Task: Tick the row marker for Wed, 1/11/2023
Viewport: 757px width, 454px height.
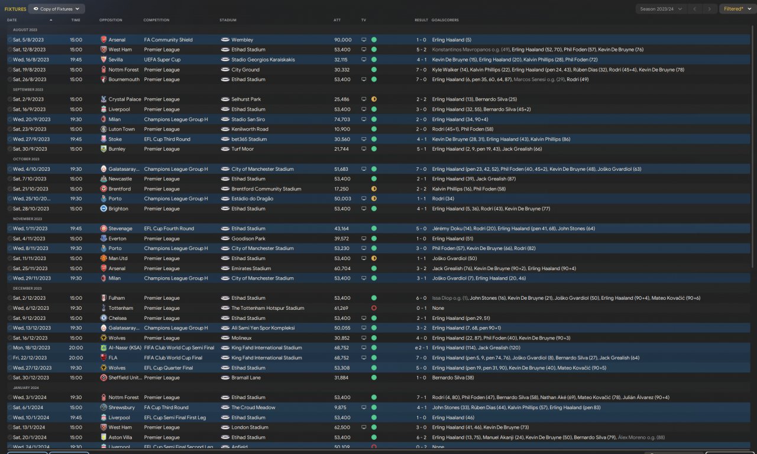Action: point(9,228)
